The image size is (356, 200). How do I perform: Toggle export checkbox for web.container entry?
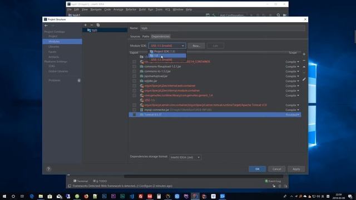pos(135,86)
